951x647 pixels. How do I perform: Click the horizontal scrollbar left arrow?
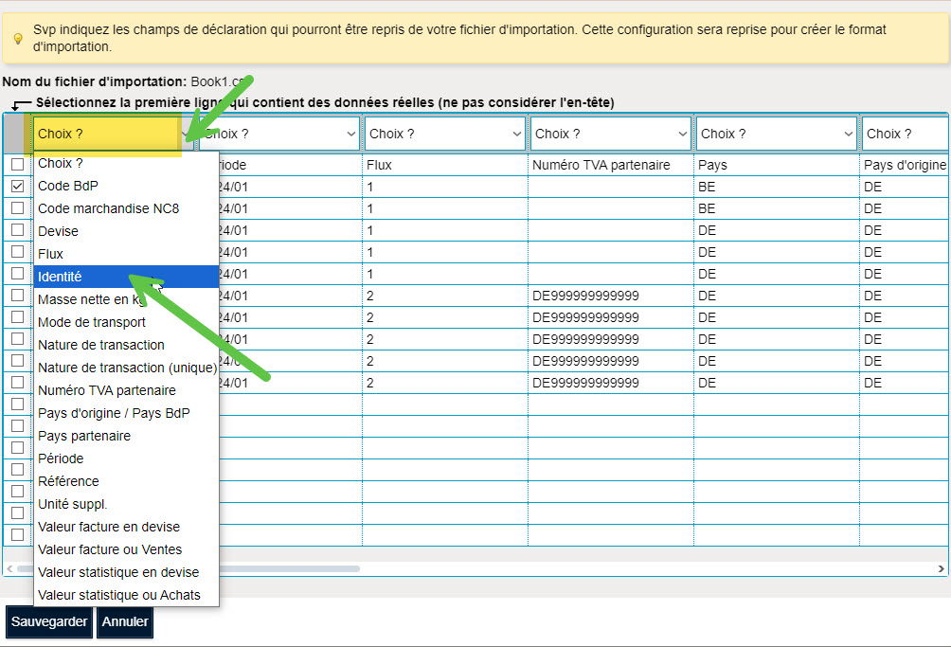click(9, 568)
